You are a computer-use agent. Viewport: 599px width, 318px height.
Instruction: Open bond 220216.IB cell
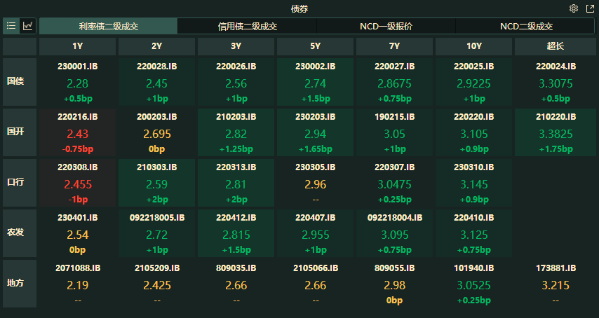(x=78, y=132)
